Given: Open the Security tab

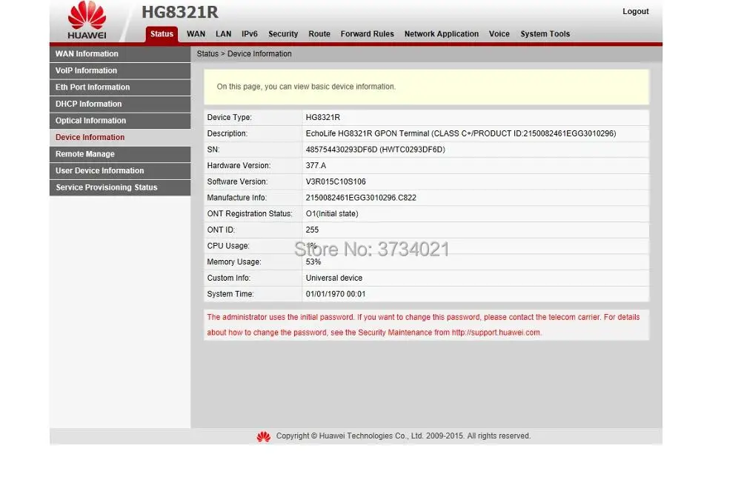Looking at the screenshot, I should coord(283,34).
